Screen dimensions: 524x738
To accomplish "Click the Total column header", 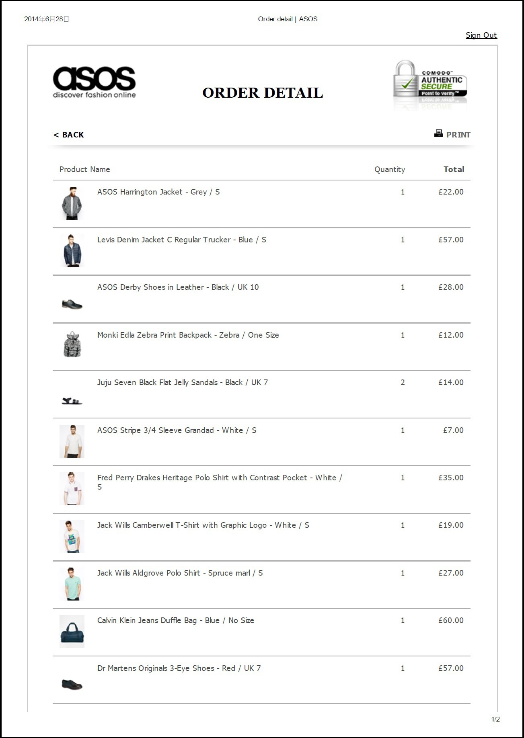I will coord(454,169).
